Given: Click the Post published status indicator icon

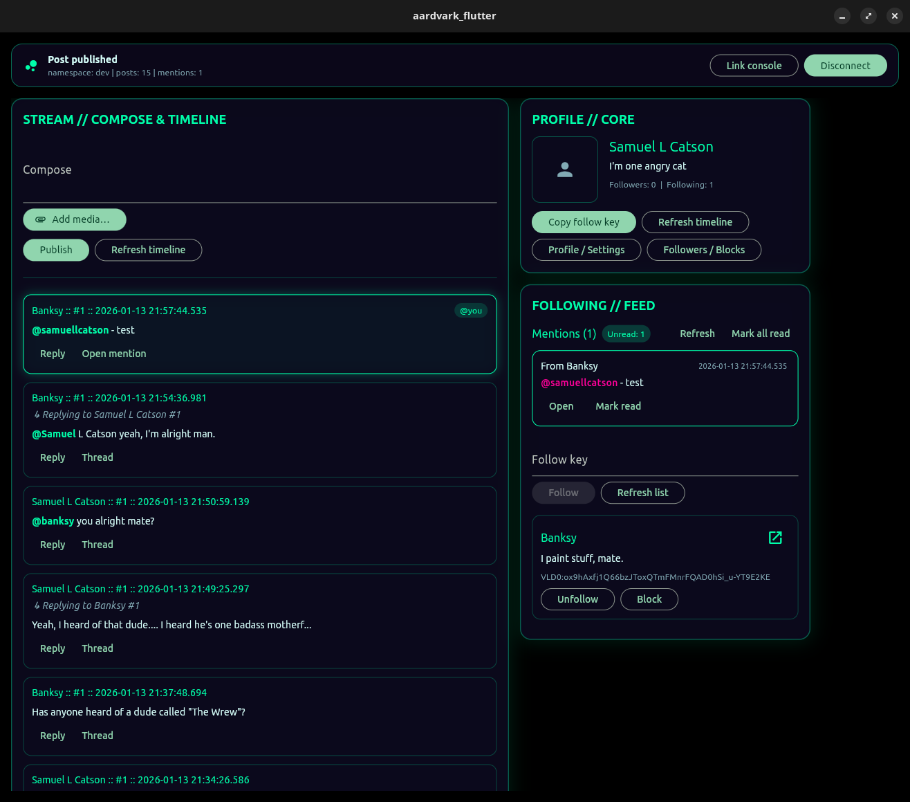Looking at the screenshot, I should coord(31,66).
